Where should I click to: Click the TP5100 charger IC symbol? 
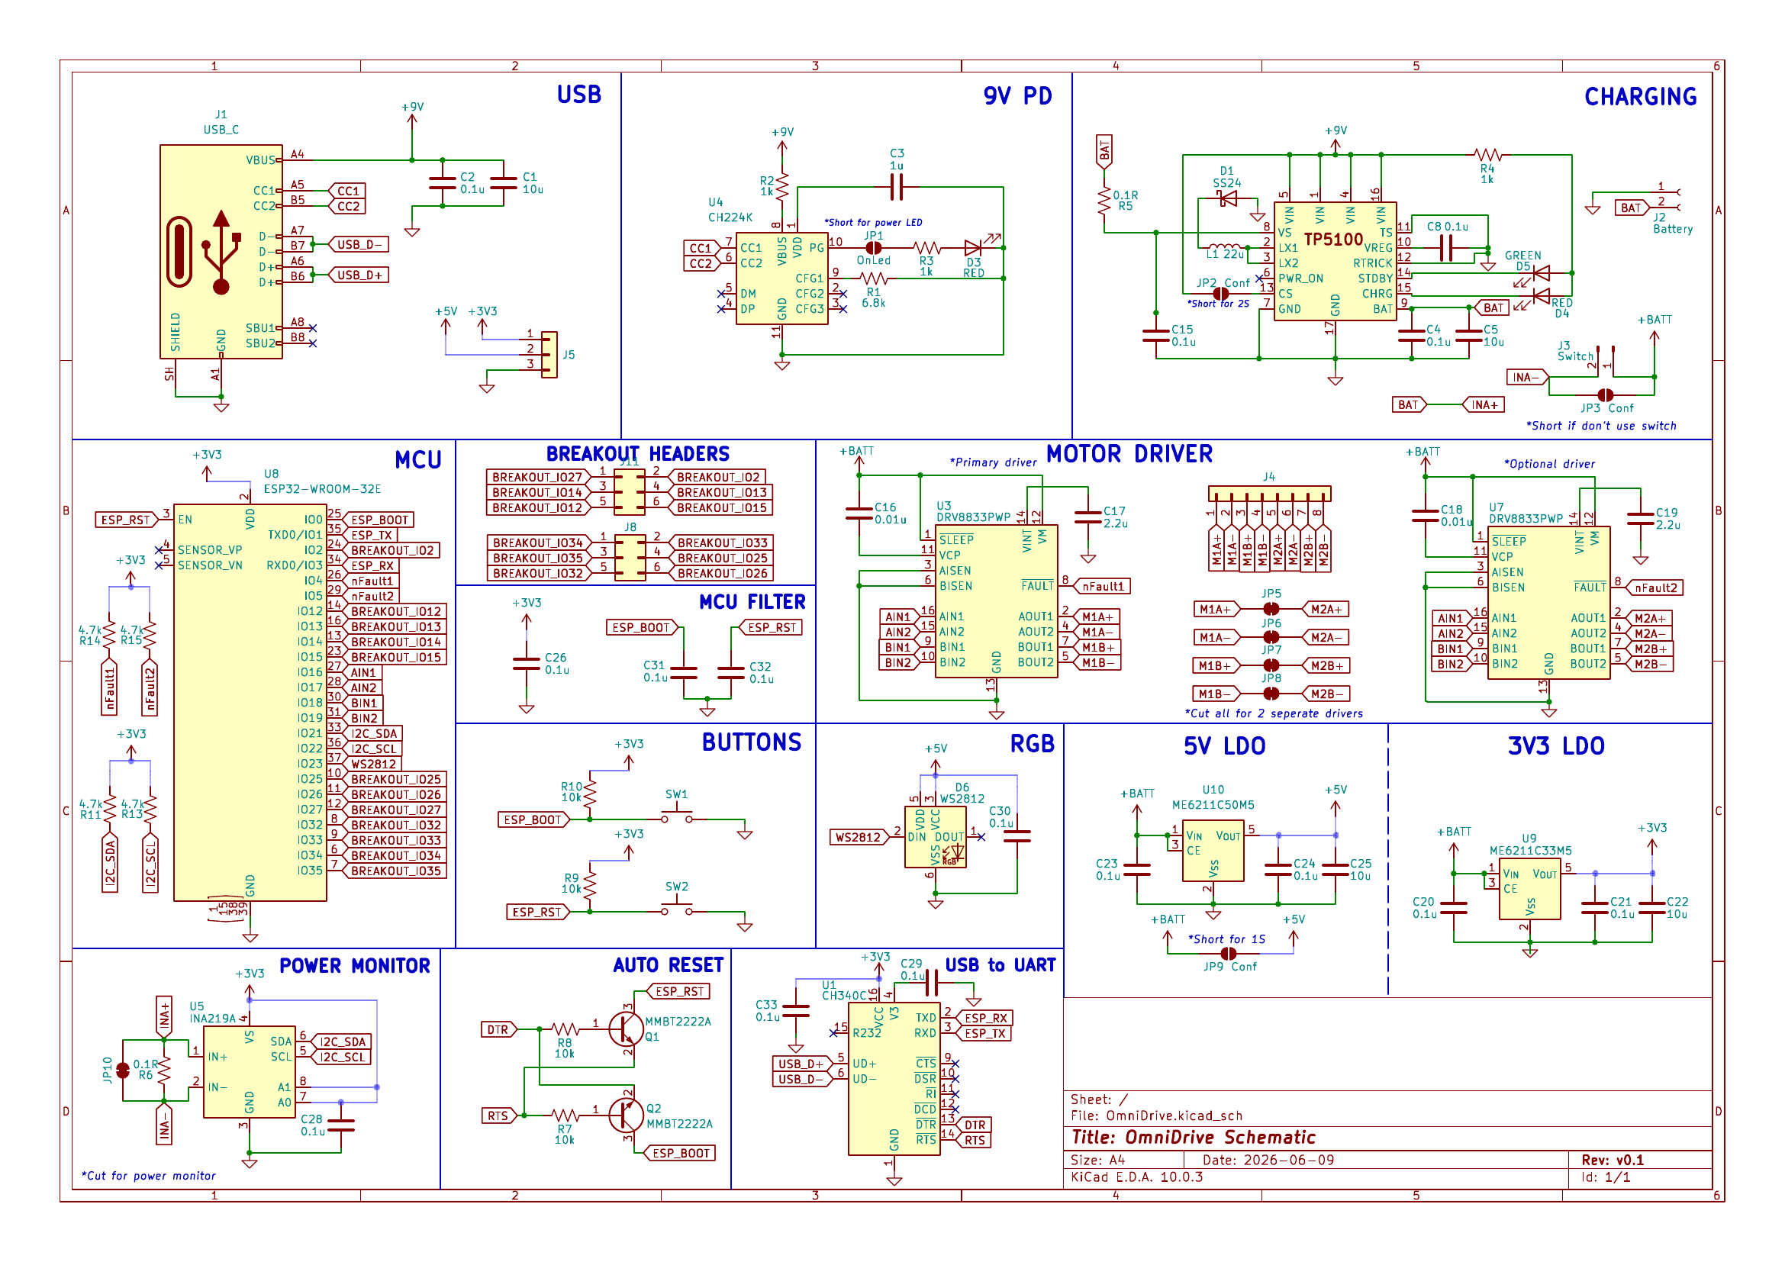click(x=1335, y=260)
